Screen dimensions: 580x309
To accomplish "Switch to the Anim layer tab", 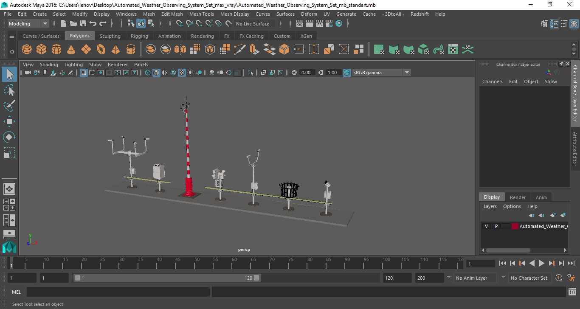I will click(x=541, y=197).
